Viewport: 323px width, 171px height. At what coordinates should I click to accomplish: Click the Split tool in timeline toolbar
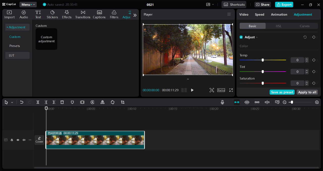(x=38, y=102)
